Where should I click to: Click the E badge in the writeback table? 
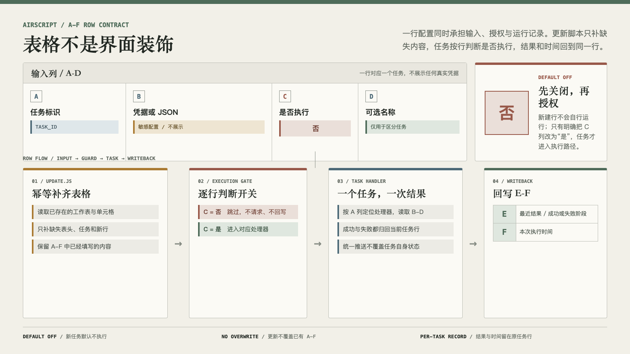[504, 214]
